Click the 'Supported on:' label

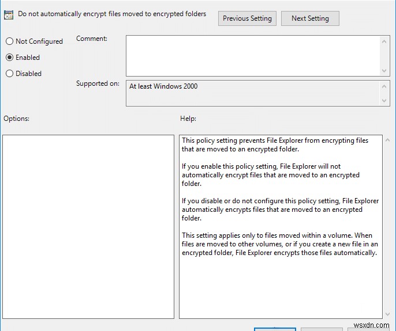[x=98, y=83]
